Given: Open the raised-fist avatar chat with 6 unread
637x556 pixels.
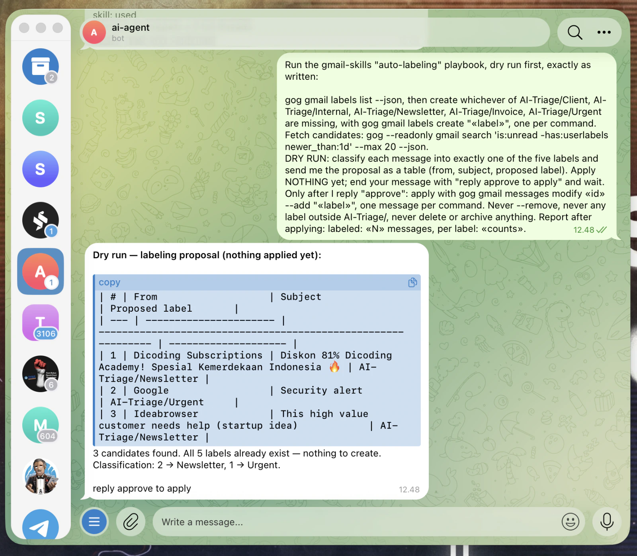Looking at the screenshot, I should (x=41, y=374).
